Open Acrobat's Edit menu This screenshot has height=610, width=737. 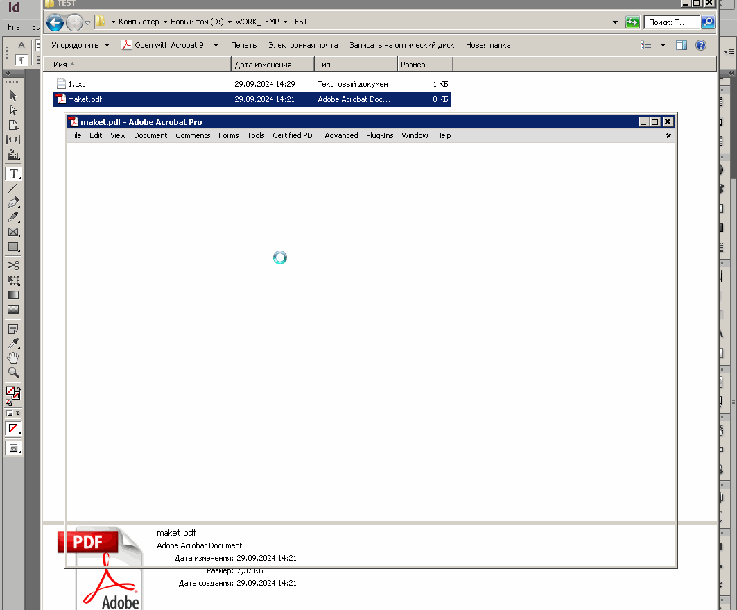[96, 135]
